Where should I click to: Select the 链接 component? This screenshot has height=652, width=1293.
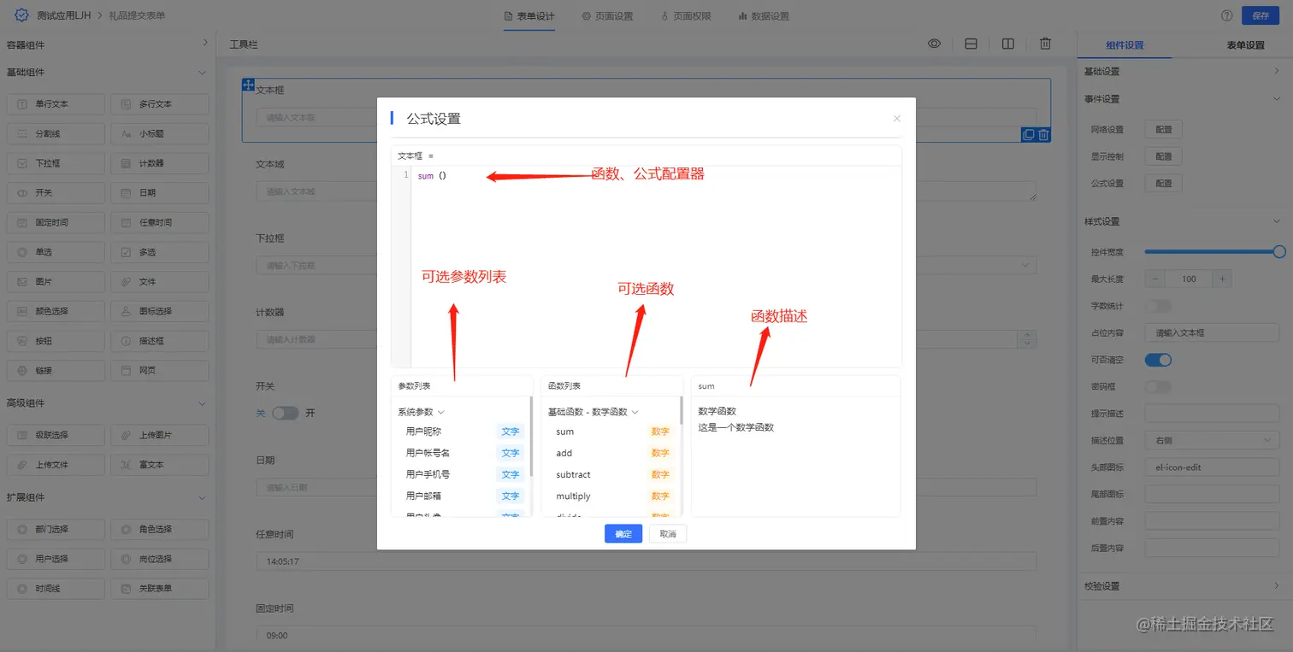(x=56, y=371)
